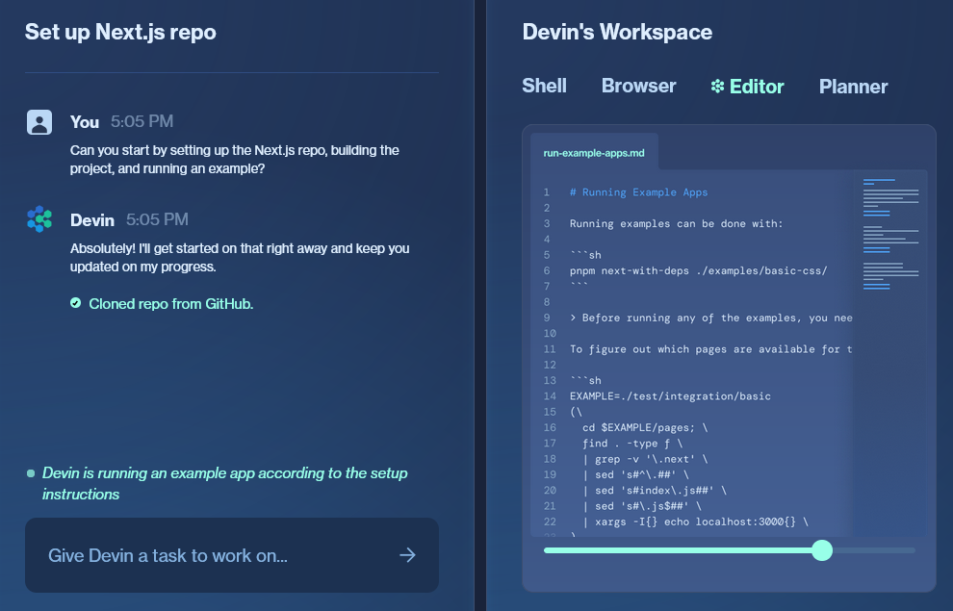
Task: Click the 'cd $EXAMPLE/pages; \' line
Action: 645,427
